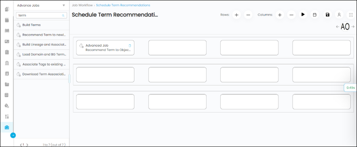Select the Build Terms job
This screenshot has height=147, width=357.
tap(41, 25)
